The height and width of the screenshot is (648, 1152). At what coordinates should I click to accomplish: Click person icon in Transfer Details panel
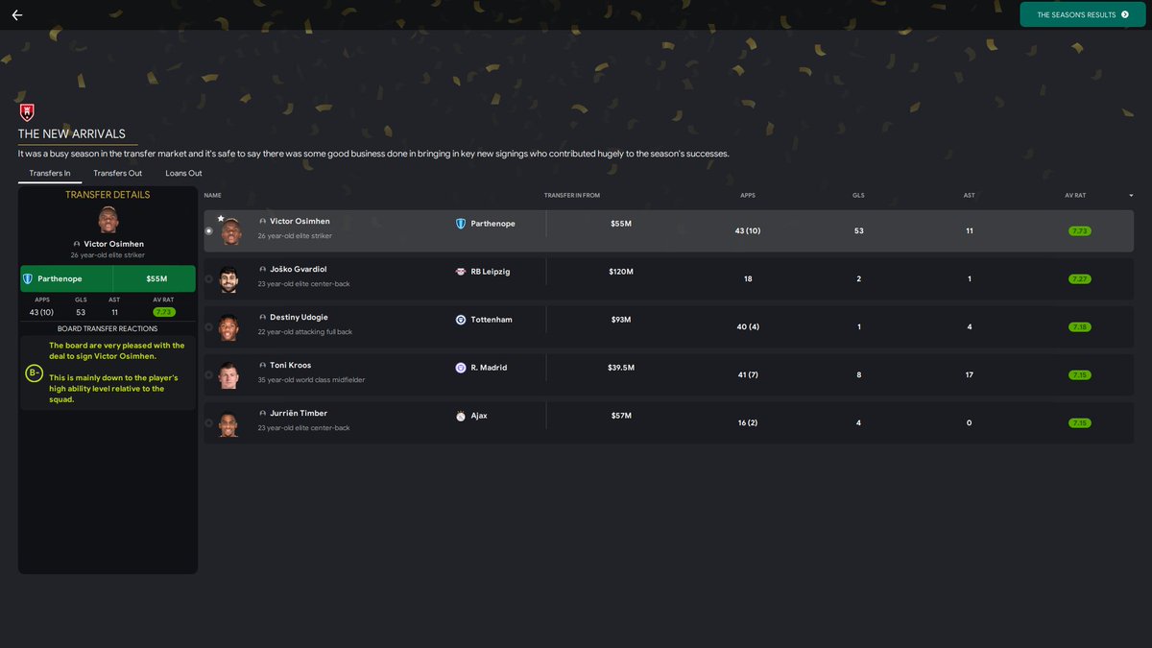[x=77, y=245]
